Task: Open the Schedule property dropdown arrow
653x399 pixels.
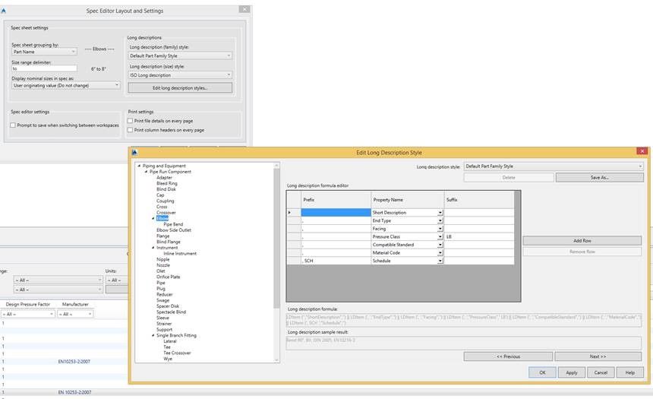Action: coord(440,261)
